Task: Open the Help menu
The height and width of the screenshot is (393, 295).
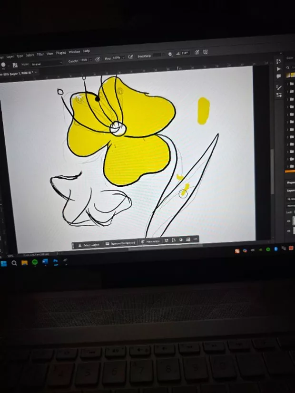Action: click(x=87, y=51)
